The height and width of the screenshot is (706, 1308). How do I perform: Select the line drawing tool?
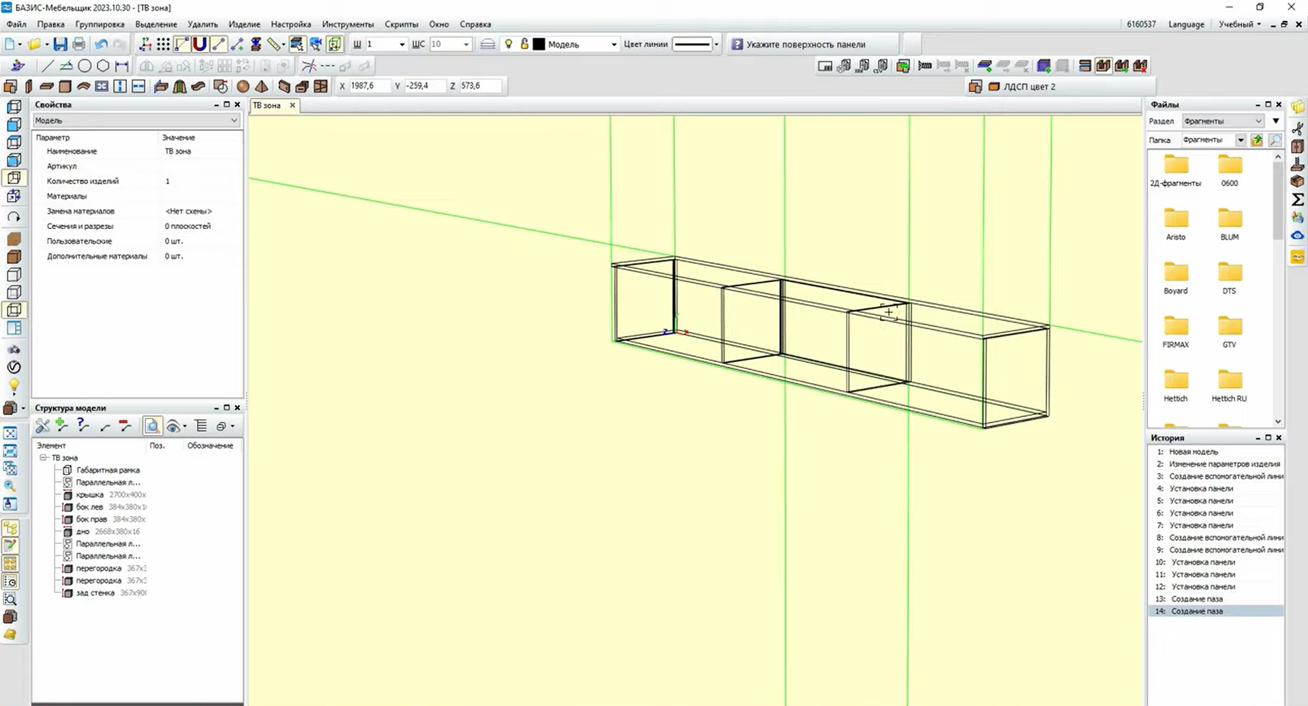(x=47, y=66)
